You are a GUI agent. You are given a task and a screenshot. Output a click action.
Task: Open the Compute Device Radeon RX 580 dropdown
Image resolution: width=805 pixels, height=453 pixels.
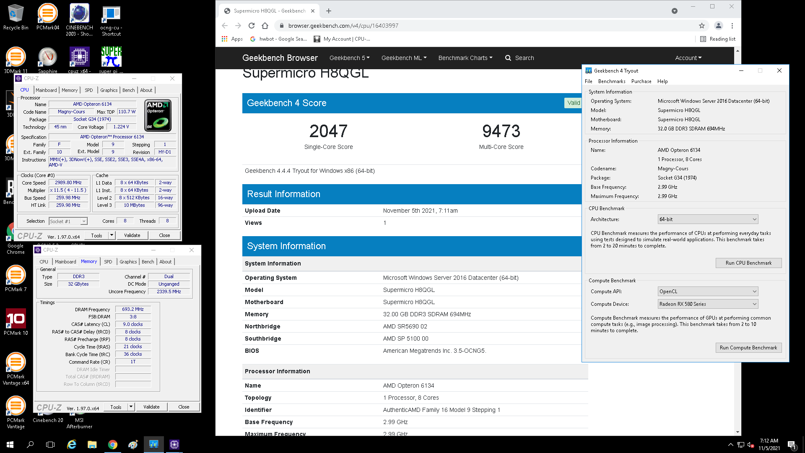708,304
